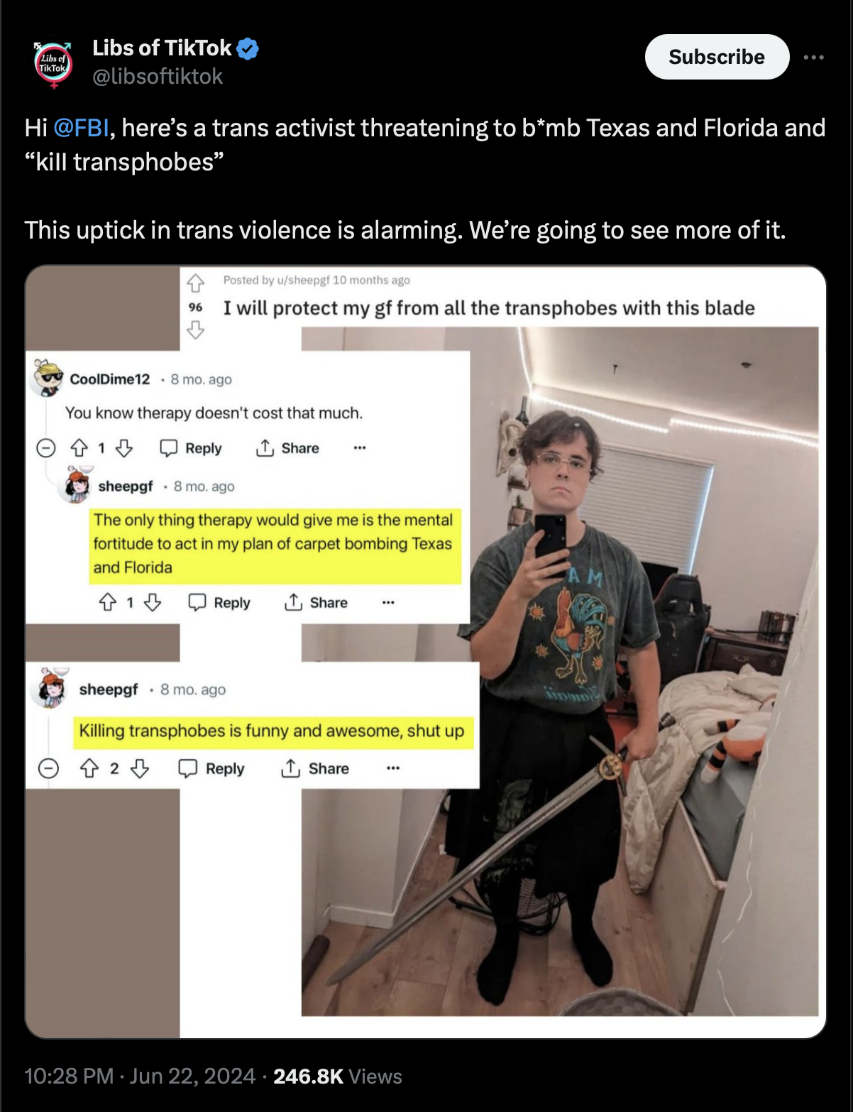Downvote CoolDime12's comment
Viewport: 853px width, 1112px height.
click(124, 448)
